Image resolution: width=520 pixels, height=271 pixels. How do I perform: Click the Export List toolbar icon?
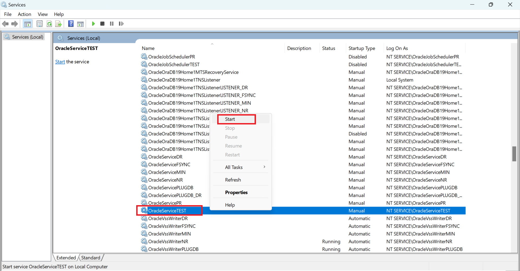click(x=58, y=24)
